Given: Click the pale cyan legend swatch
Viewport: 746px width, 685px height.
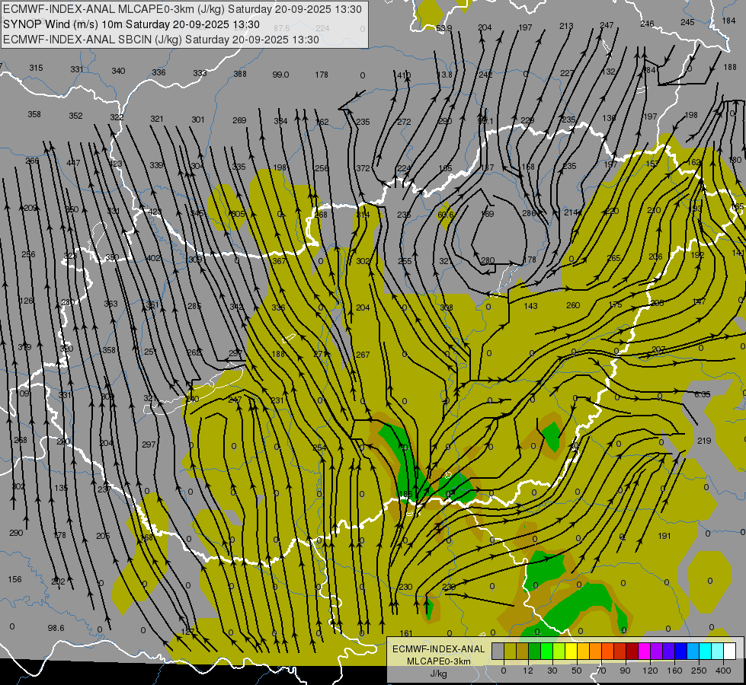Looking at the screenshot, I should (x=718, y=652).
